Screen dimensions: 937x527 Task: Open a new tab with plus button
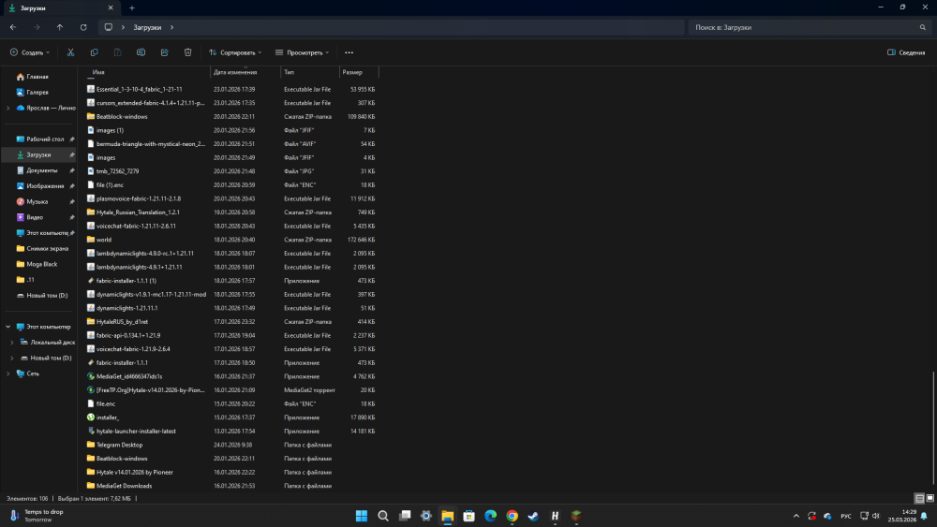coord(132,7)
